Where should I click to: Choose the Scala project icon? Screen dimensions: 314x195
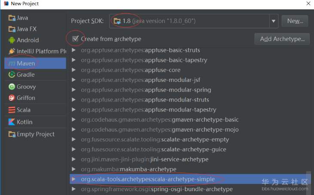coord(12,110)
